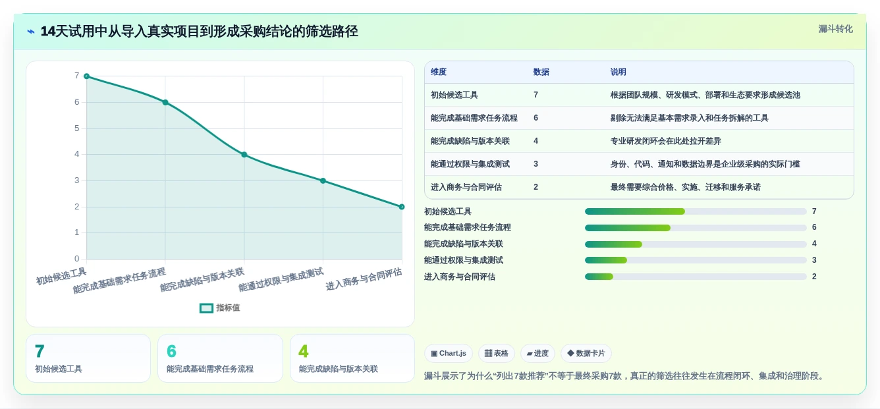Open the stat card showing 4
The width and height of the screenshot is (880, 409).
(x=352, y=358)
